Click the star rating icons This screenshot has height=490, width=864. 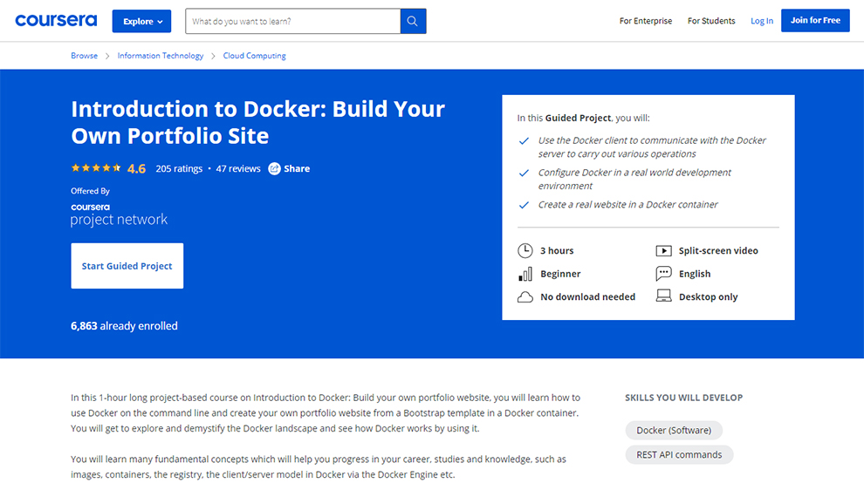point(96,168)
